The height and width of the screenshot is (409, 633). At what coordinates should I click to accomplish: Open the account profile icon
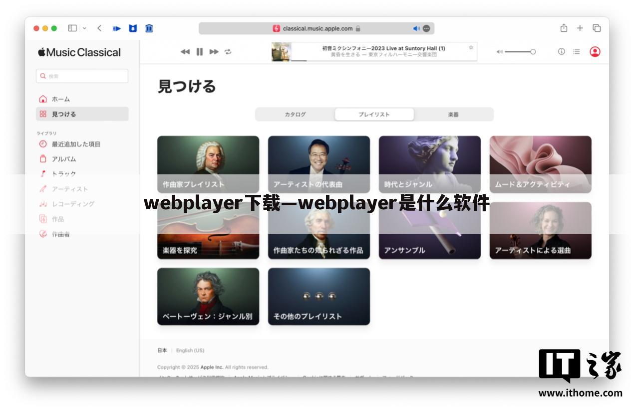[x=595, y=52]
